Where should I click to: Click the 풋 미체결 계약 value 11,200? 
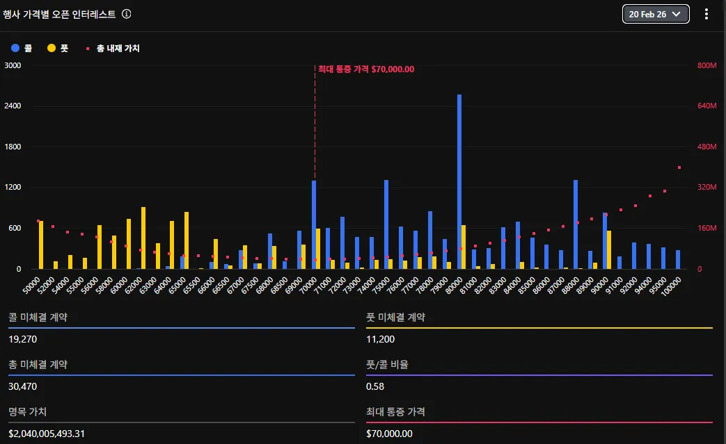click(x=380, y=339)
